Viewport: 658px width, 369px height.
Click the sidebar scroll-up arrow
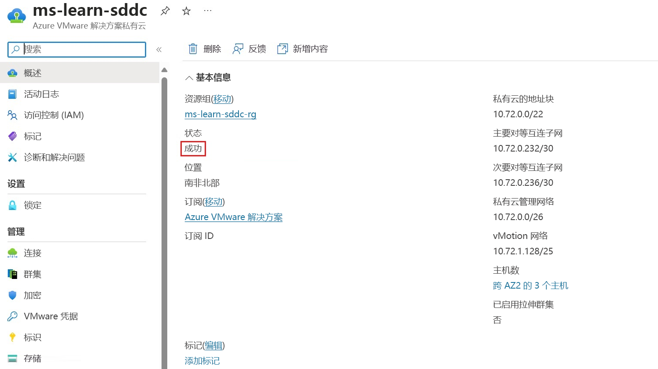(164, 70)
